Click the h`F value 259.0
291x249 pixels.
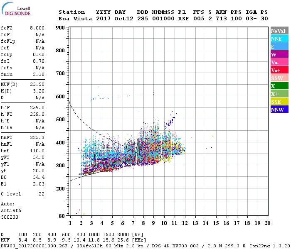click(x=37, y=107)
